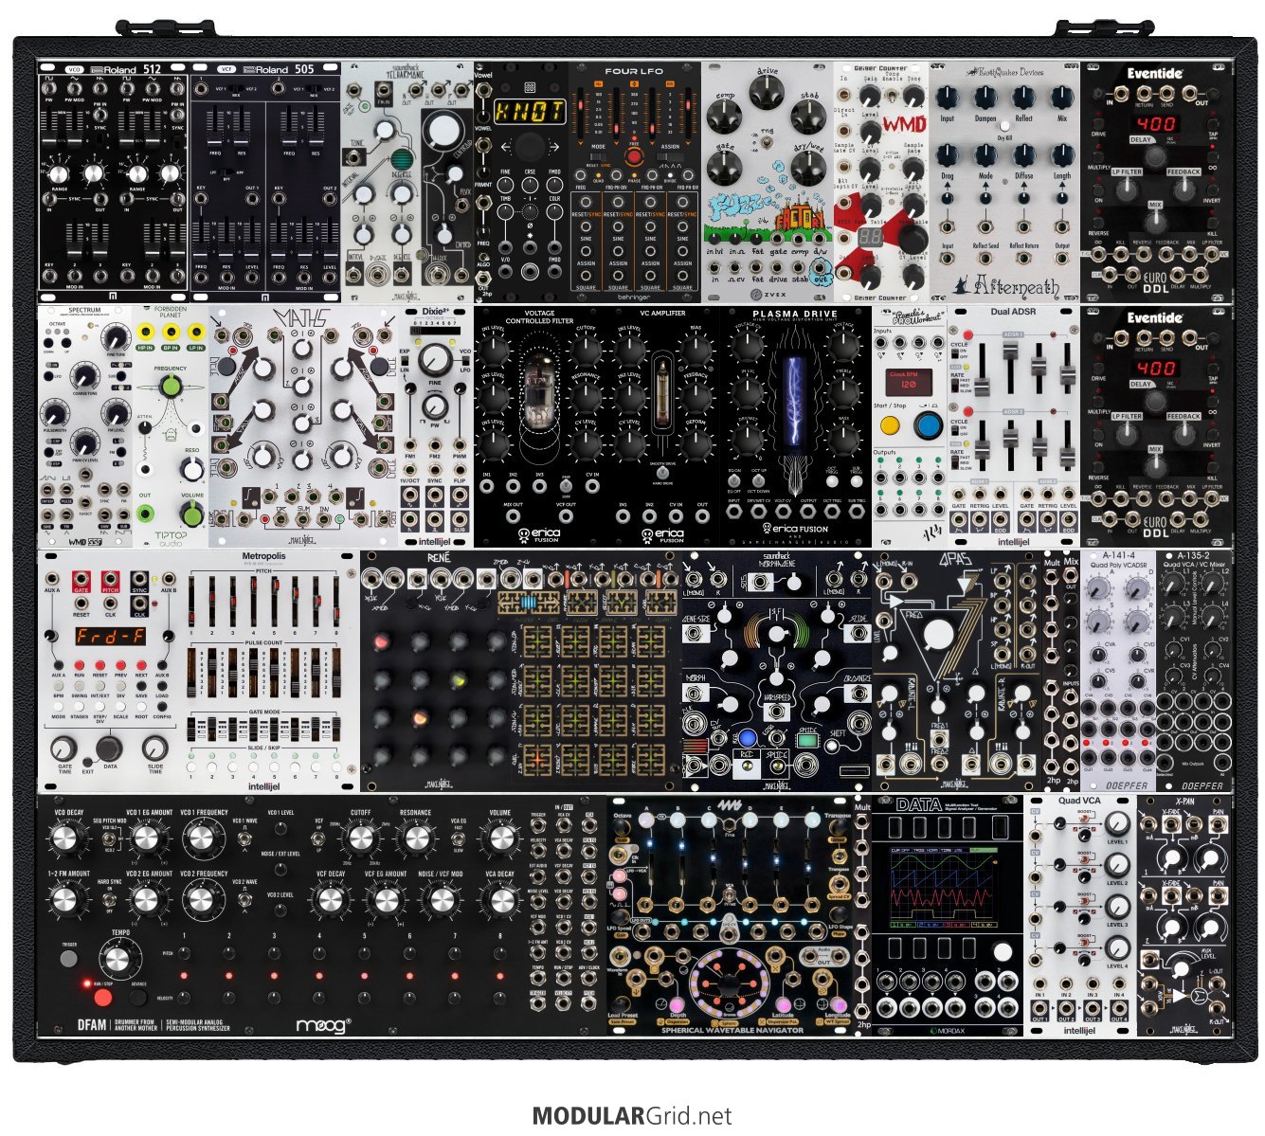Select the Make Noise Maths module
This screenshot has width=1265, height=1136.
point(303,425)
